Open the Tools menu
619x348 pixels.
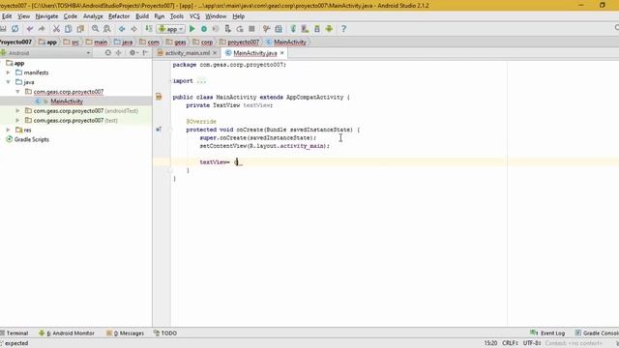(x=176, y=16)
